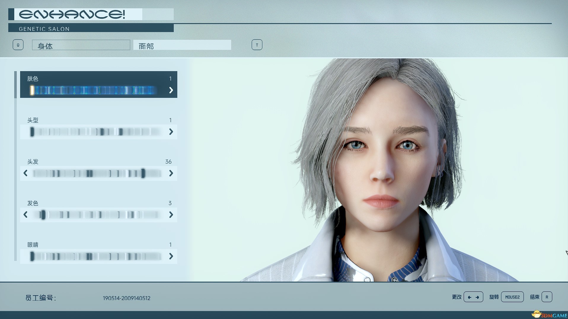Switch to the 身体 (Body) tab

tap(81, 45)
